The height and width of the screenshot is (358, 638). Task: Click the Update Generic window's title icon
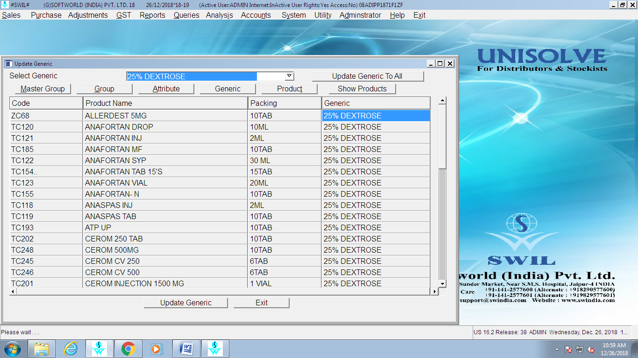8,63
